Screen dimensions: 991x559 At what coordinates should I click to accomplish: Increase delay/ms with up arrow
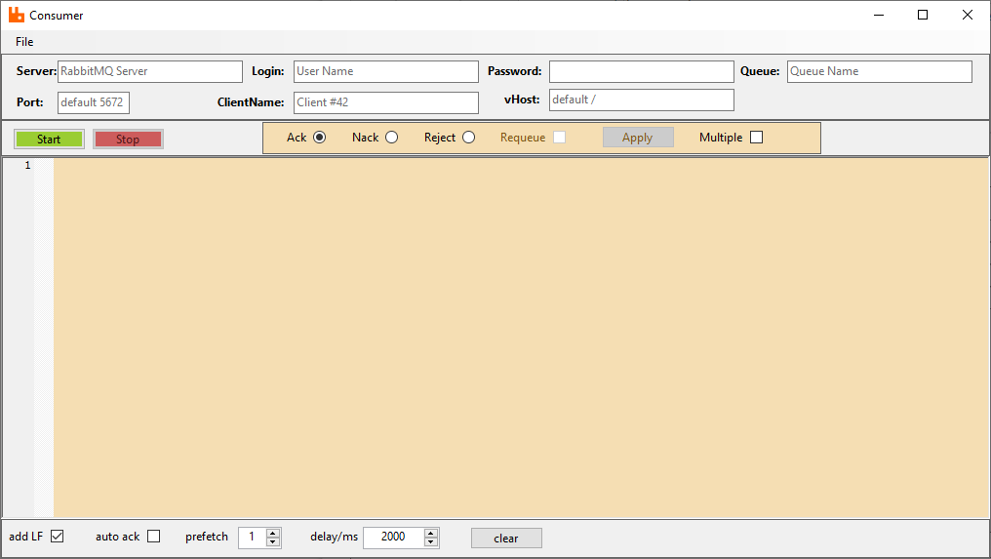point(431,533)
